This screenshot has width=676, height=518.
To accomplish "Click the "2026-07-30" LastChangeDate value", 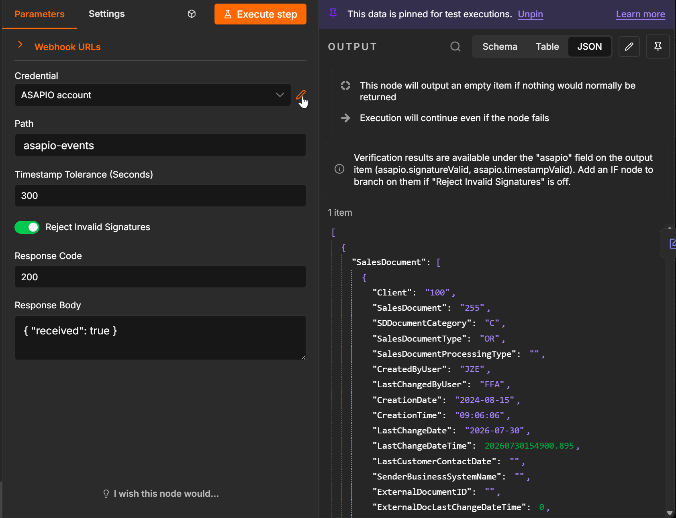I will [494, 431].
